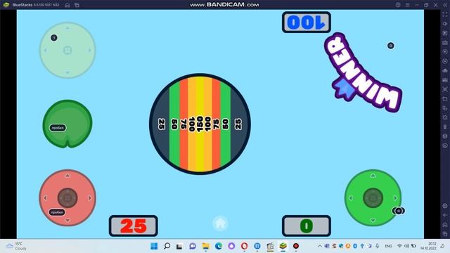The height and width of the screenshot is (253, 450).
Task: Tap left arrow on pale green joystick
Action: pyautogui.click(x=45, y=51)
